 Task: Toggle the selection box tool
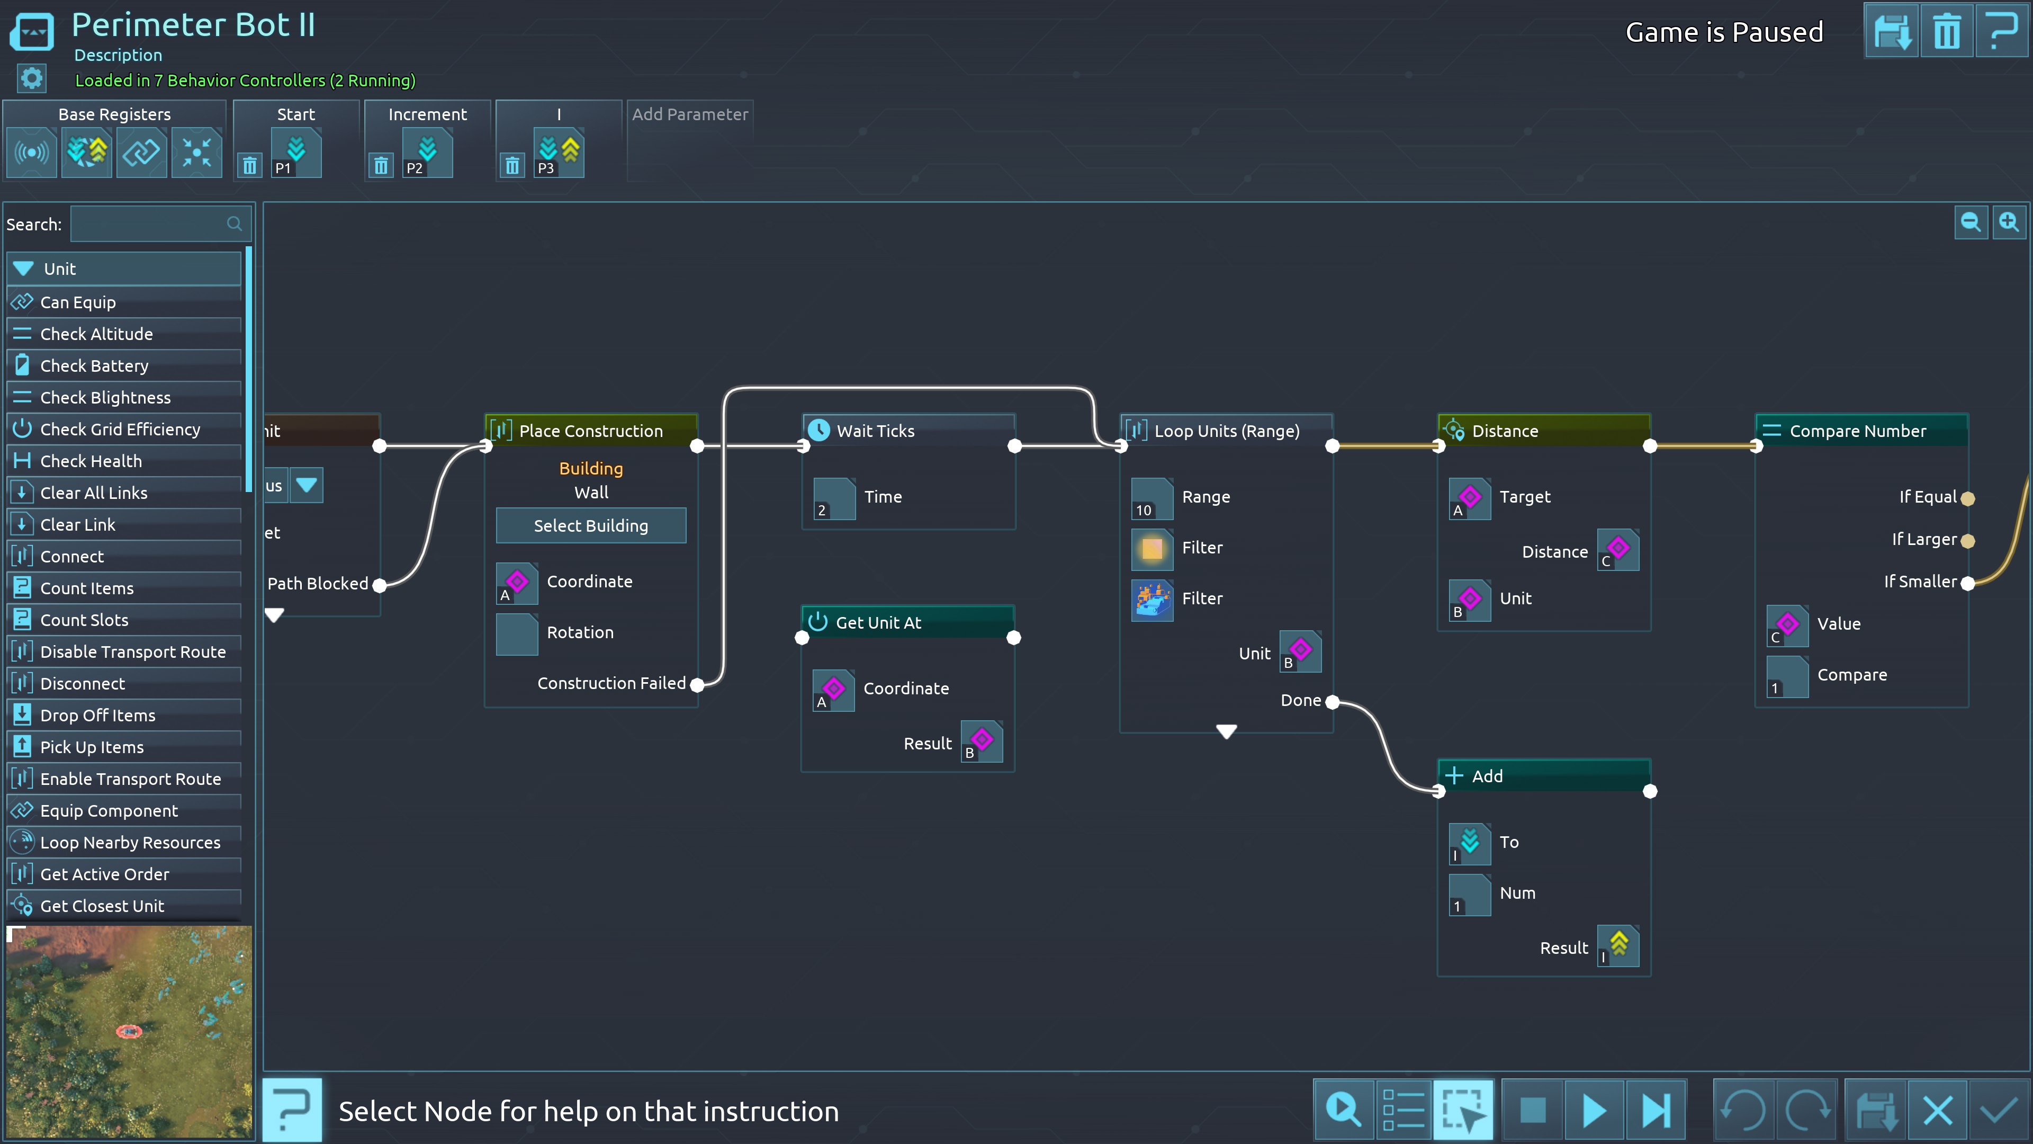pyautogui.click(x=1463, y=1110)
